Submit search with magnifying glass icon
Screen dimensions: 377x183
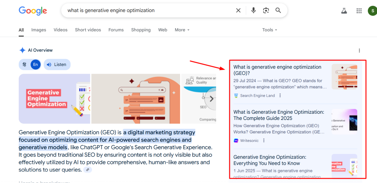click(278, 10)
